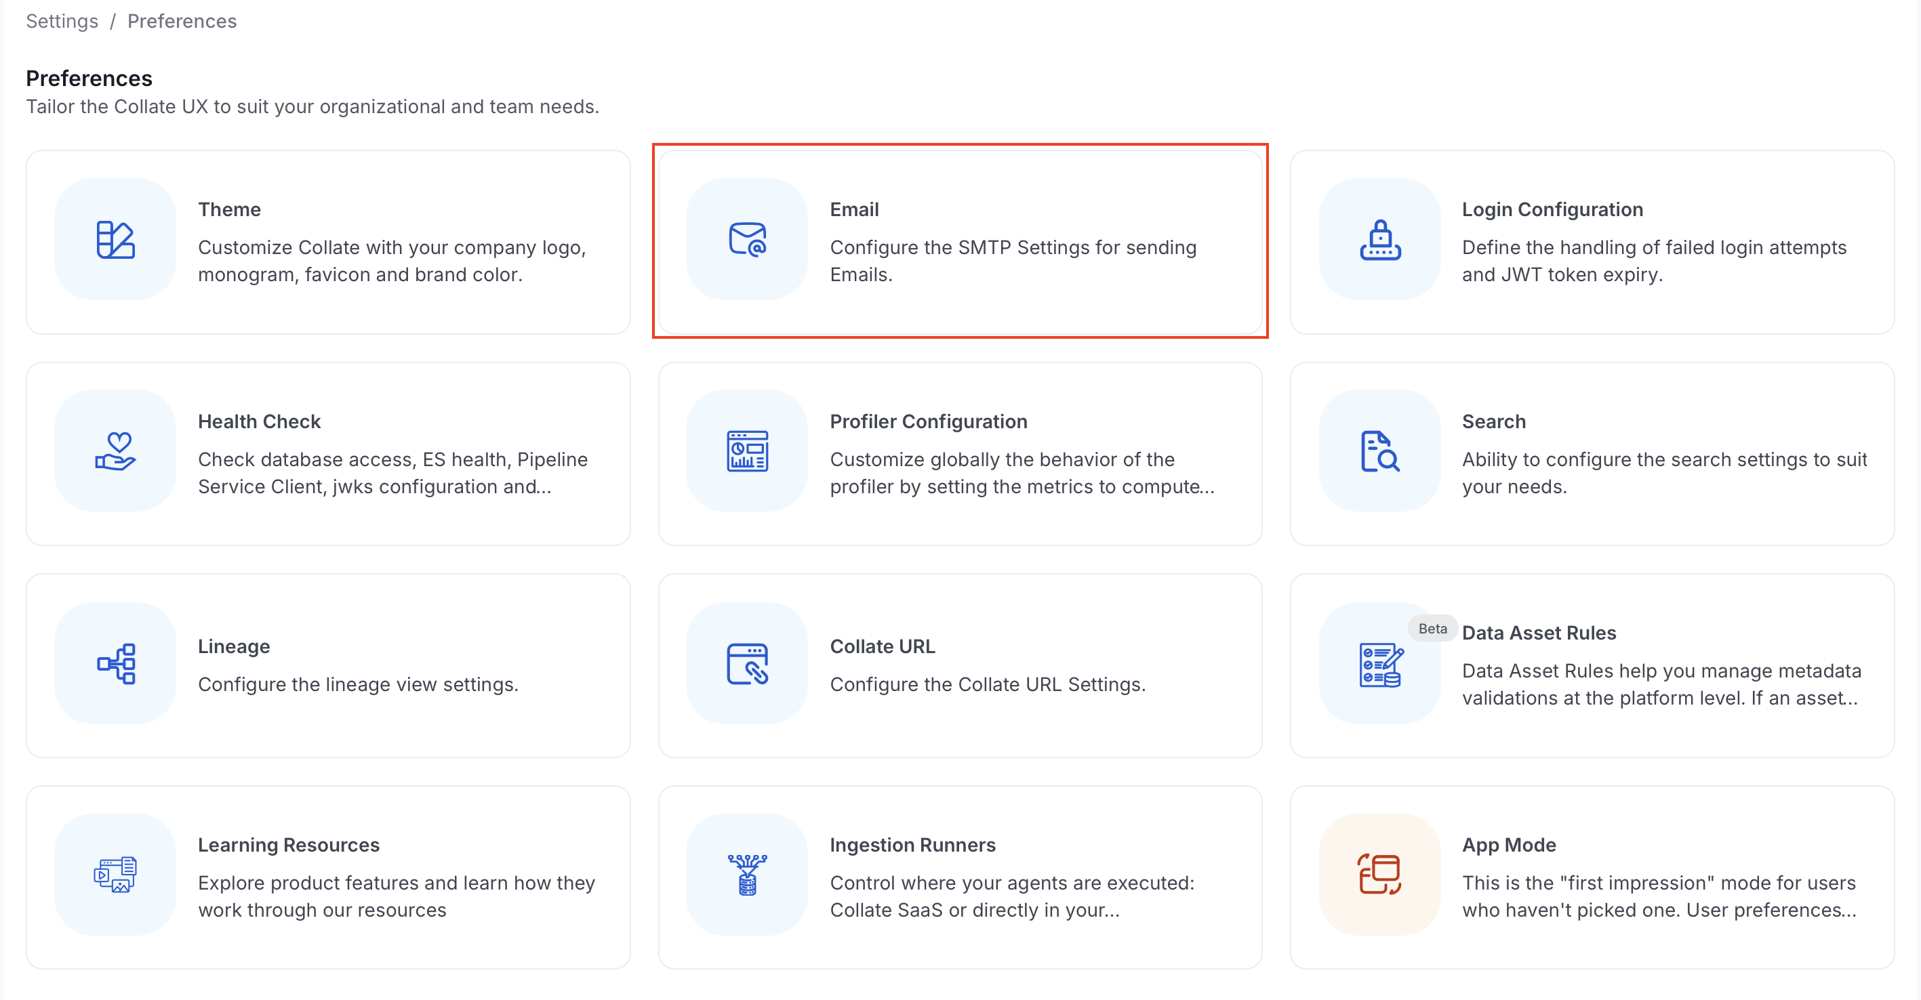
Task: Click the Data Asset Rules checklist icon
Action: 1379,665
